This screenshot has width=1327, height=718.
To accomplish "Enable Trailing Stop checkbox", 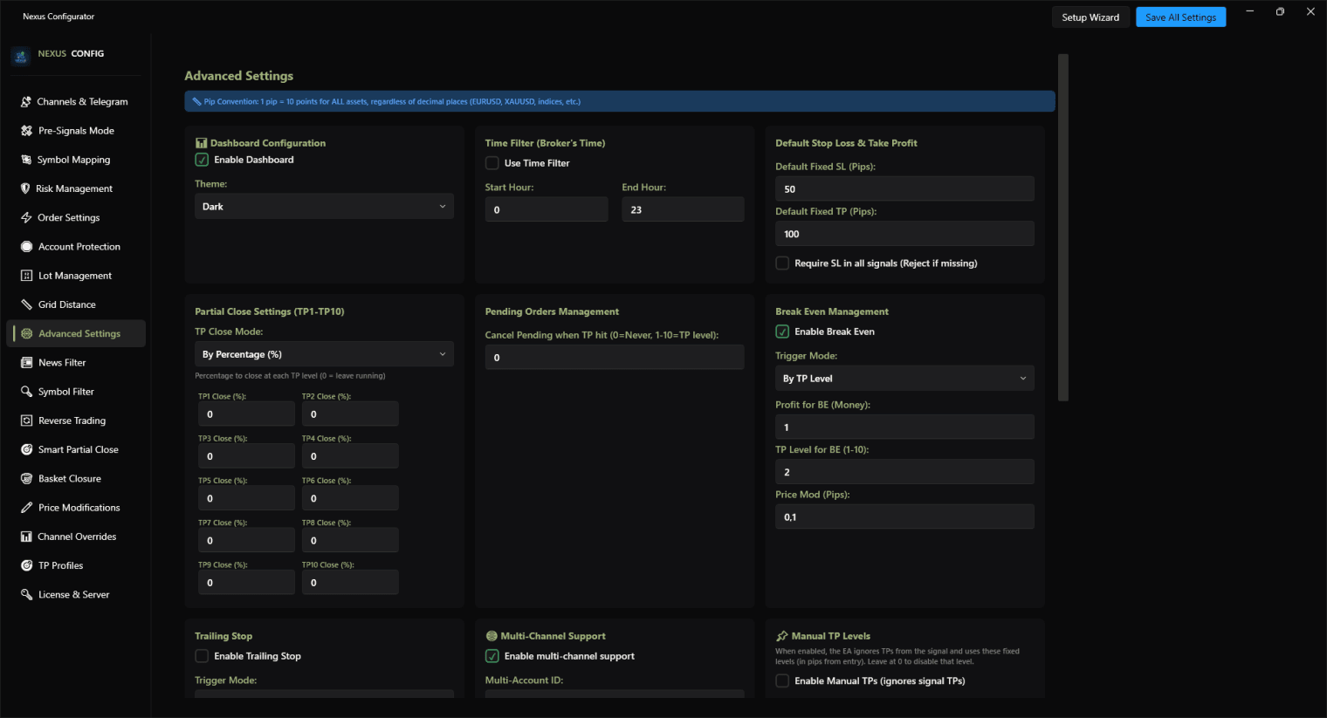I will (202, 656).
